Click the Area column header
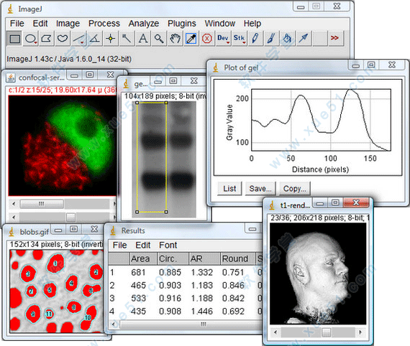 143,258
